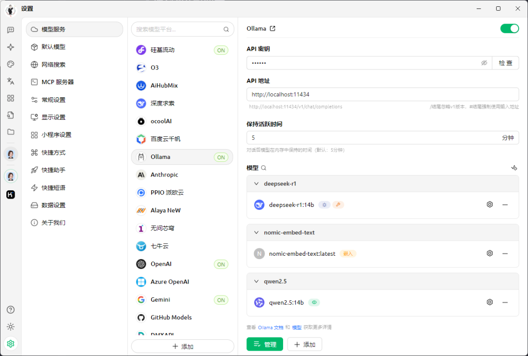This screenshot has height=356, width=528.
Task: Click the 检查 API key button
Action: 505,63
